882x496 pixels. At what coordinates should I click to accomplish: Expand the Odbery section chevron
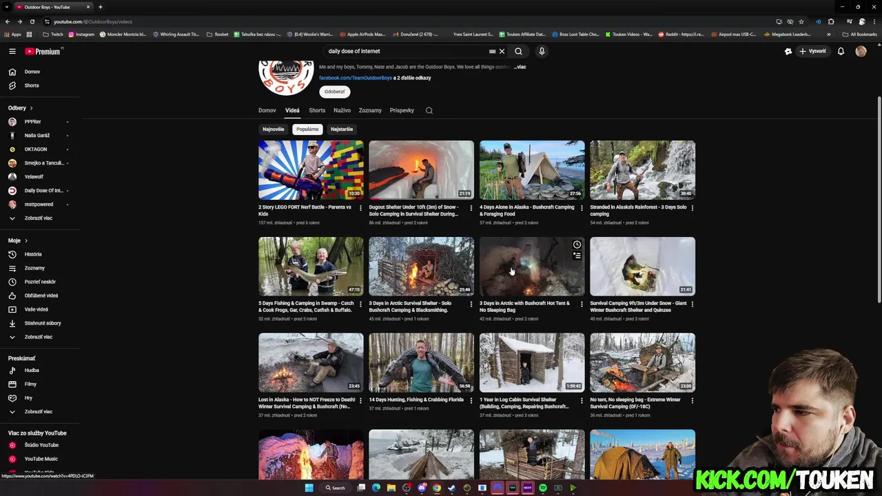pyautogui.click(x=31, y=108)
